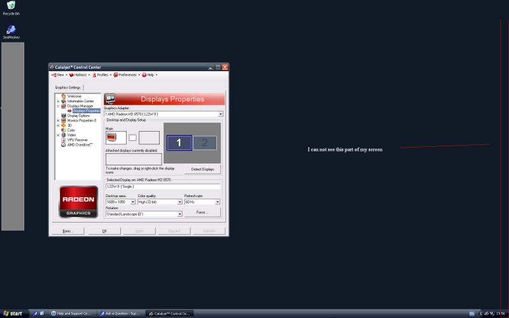Click Catalyst Control Center taskbar button
This screenshot has height=318, width=509.
(x=169, y=314)
